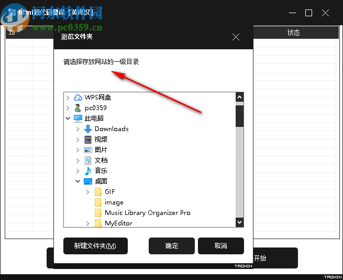This screenshot has height=280, width=343.
Task: Expand the 视频 folder node
Action: 78,139
